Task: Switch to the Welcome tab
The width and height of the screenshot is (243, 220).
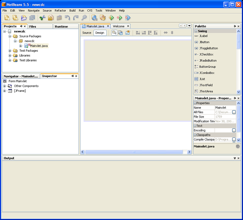Action: click(x=118, y=26)
